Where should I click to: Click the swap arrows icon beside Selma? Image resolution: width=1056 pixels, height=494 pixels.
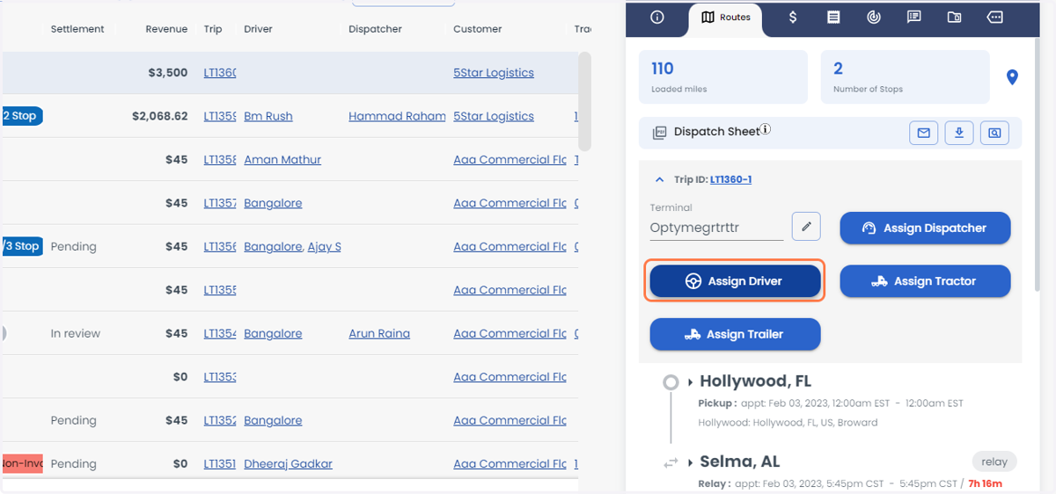[671, 462]
